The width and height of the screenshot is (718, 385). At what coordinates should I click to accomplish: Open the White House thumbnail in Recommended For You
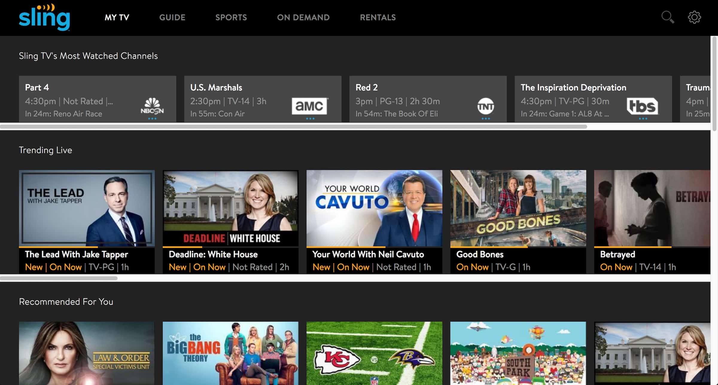pos(652,353)
